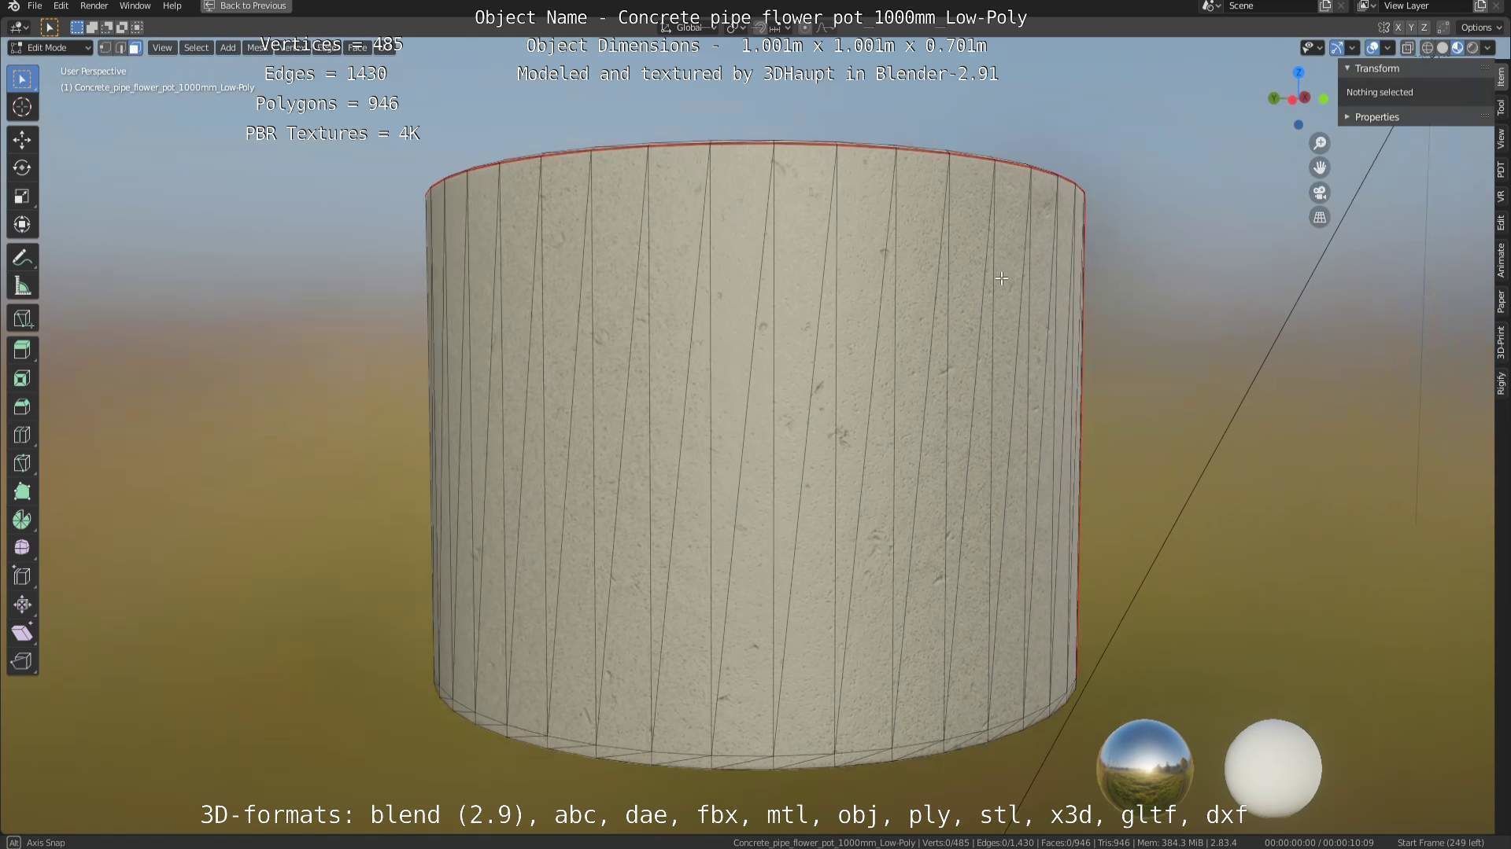Image resolution: width=1511 pixels, height=849 pixels.
Task: Open the Edit Mode dropdown
Action: (50, 48)
